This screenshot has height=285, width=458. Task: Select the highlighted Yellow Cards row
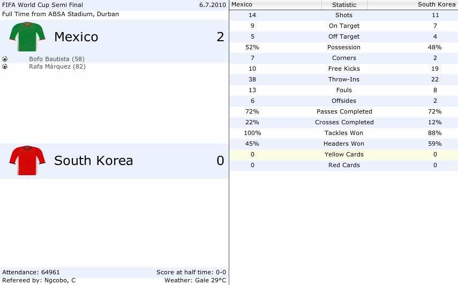click(343, 154)
